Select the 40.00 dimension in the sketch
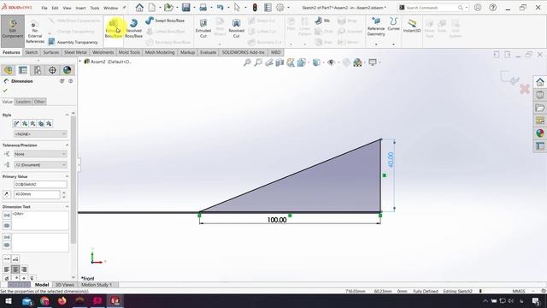The width and height of the screenshot is (547, 308). click(x=391, y=160)
